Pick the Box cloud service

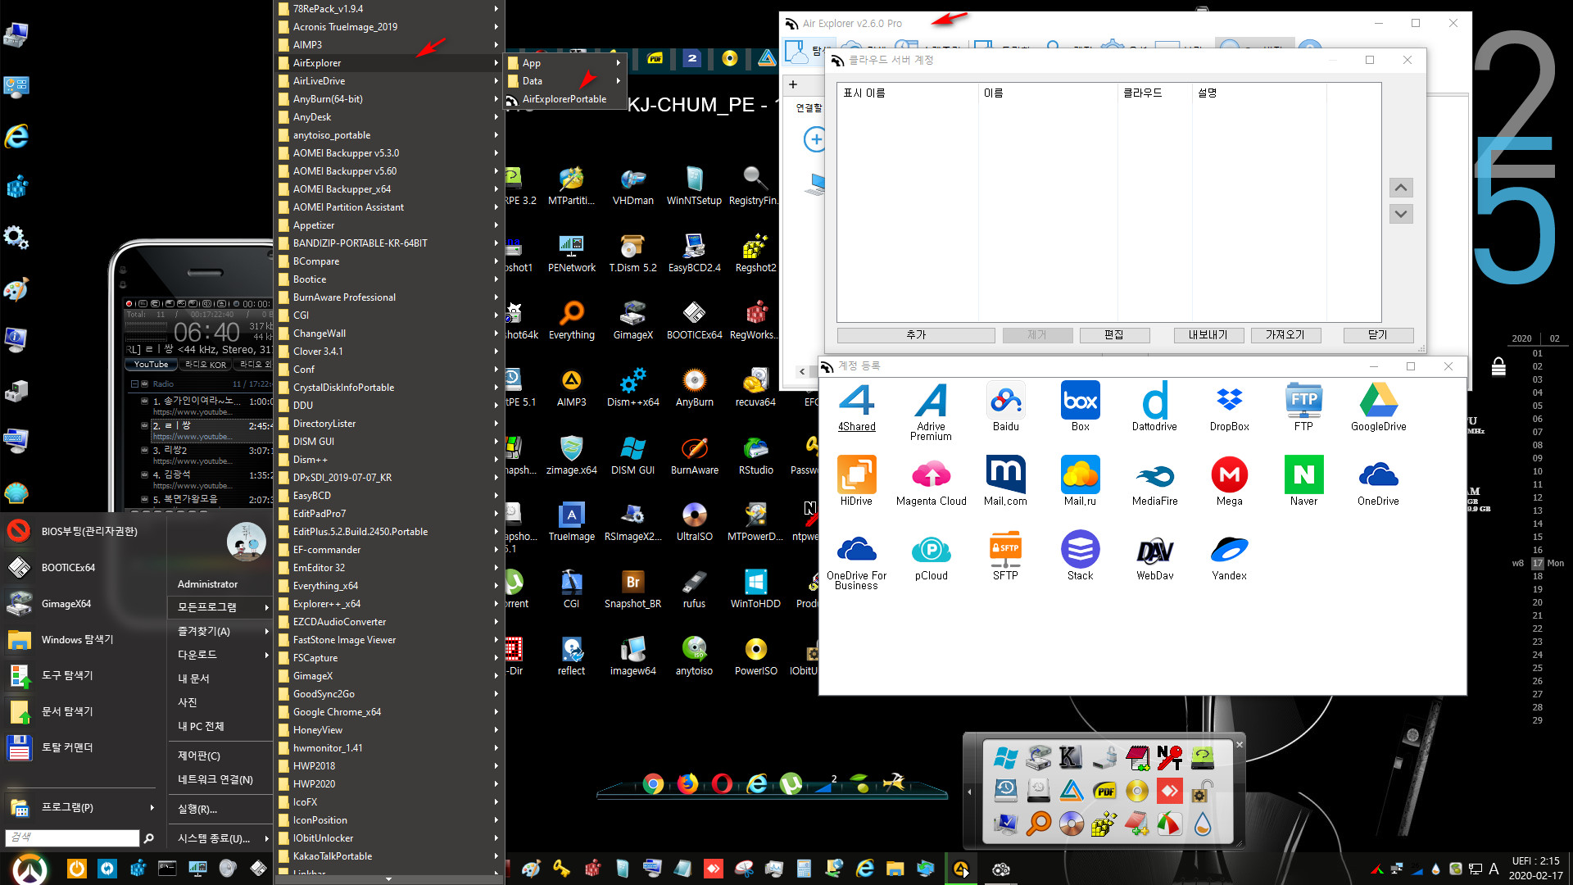pyautogui.click(x=1081, y=407)
